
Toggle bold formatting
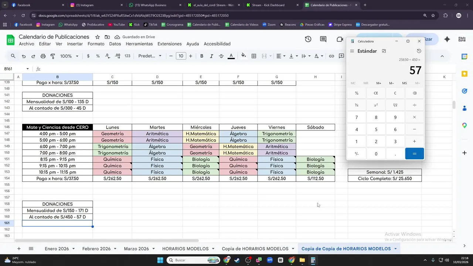(x=202, y=56)
